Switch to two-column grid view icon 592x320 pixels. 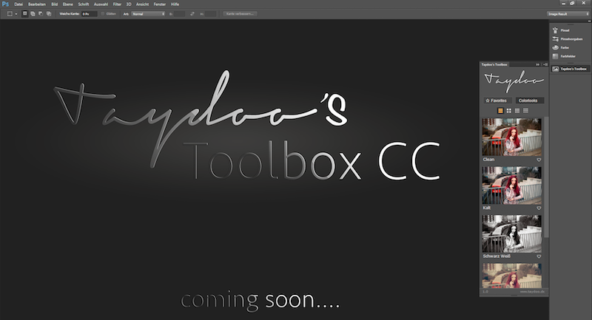tap(508, 111)
